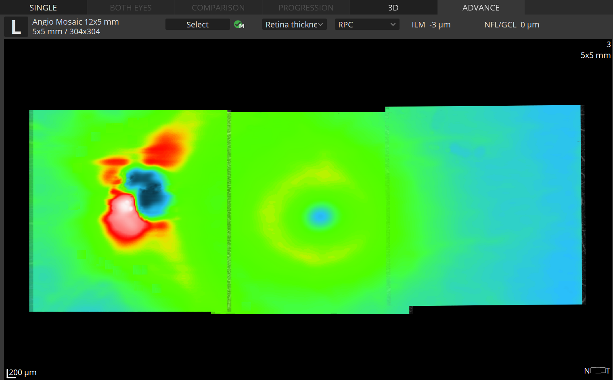Click the left eye 'L' indicator icon
613x380 pixels.
point(16,27)
